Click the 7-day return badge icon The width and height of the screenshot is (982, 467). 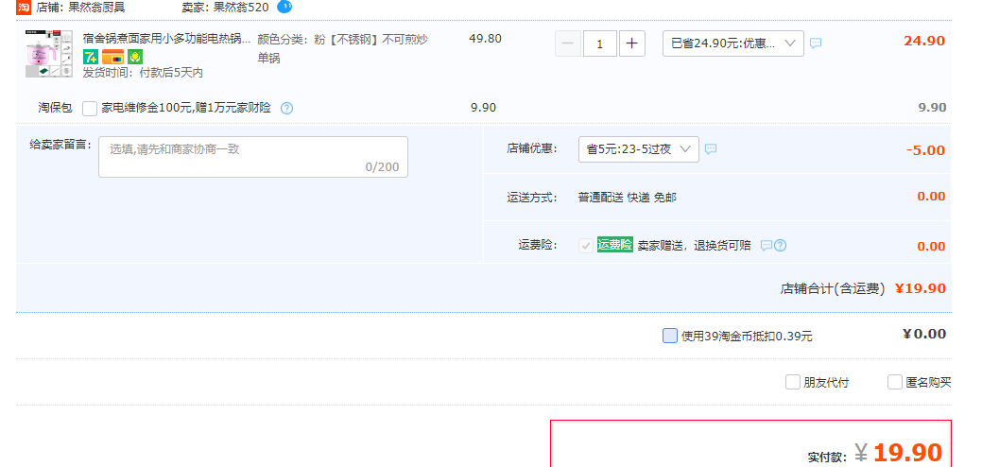[90, 57]
